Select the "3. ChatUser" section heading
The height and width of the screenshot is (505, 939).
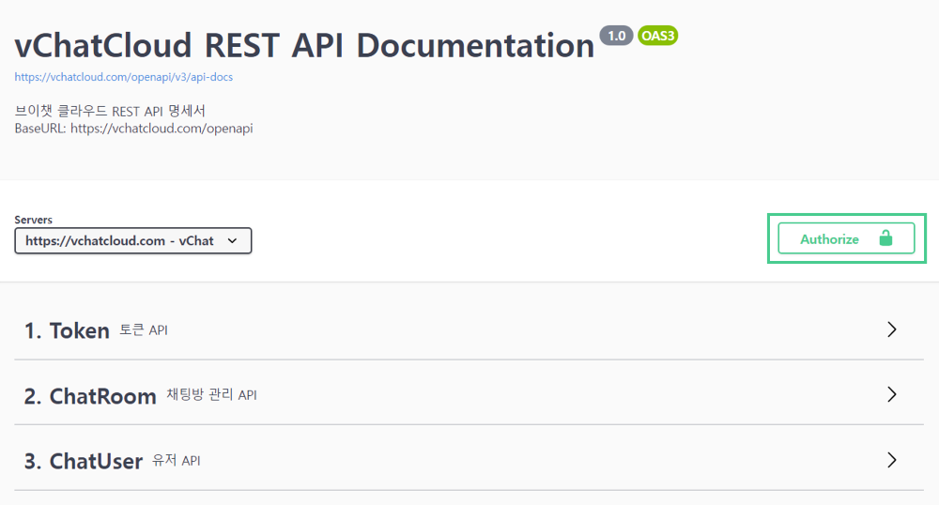84,461
